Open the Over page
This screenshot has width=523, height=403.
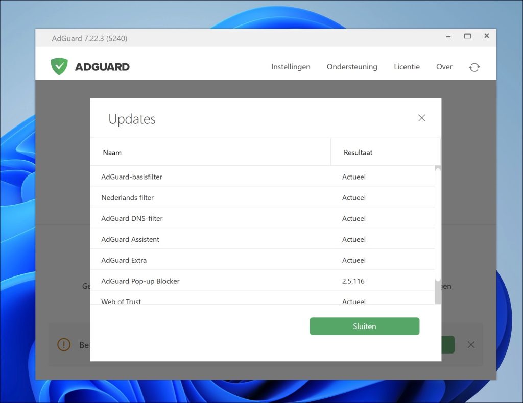(444, 67)
